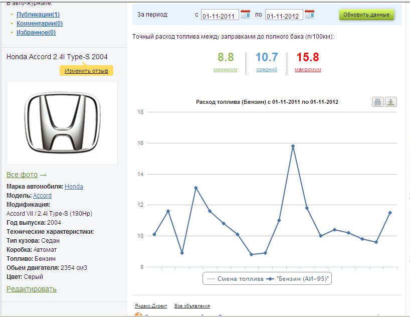
Task: Click the chart title Расход топлива (Бензин)
Action: [x=267, y=102]
